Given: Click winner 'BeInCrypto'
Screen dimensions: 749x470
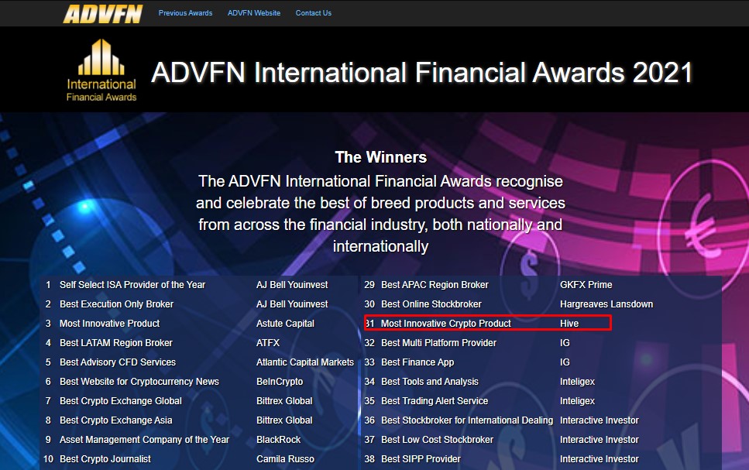Looking at the screenshot, I should 280,382.
